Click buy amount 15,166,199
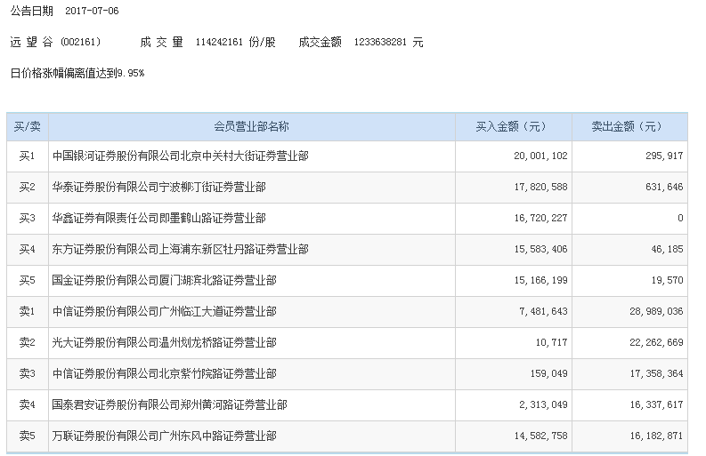This screenshot has height=456, width=706. 540,281
